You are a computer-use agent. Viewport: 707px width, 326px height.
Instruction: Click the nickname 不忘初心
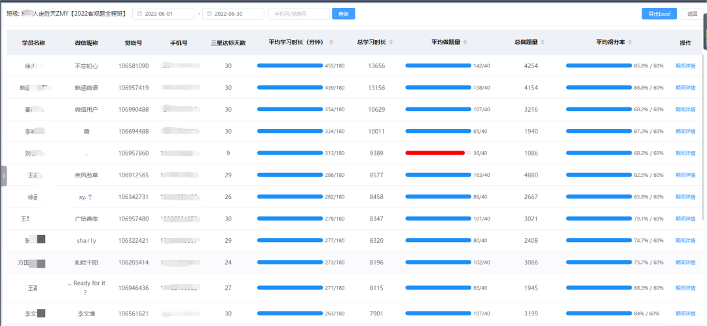click(86, 66)
